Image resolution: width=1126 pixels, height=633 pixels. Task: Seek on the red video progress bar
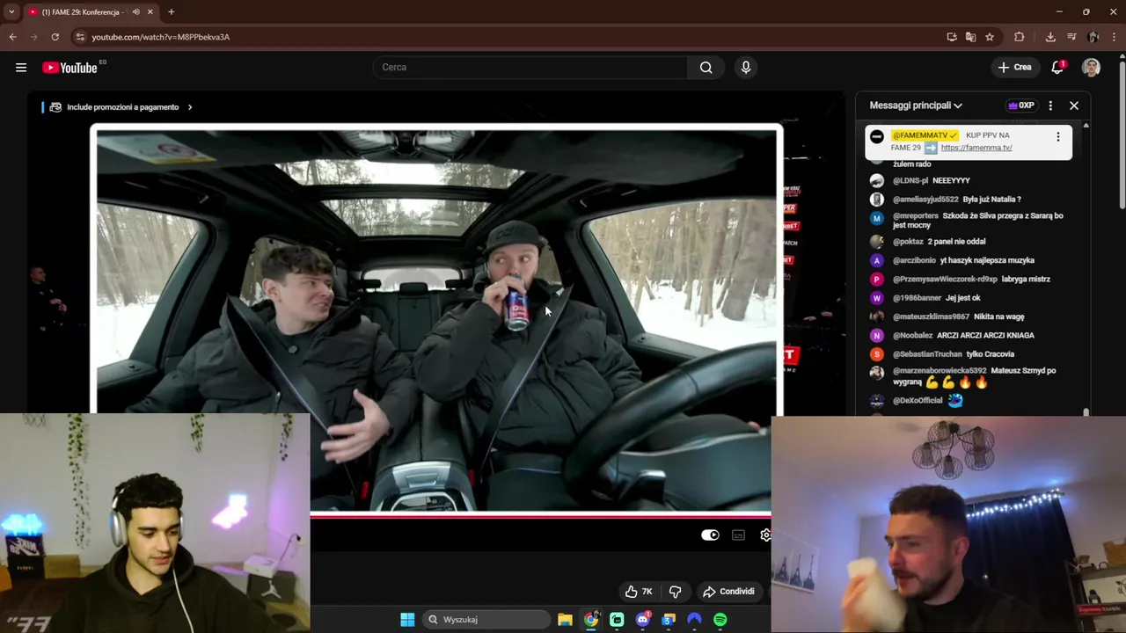(540, 516)
